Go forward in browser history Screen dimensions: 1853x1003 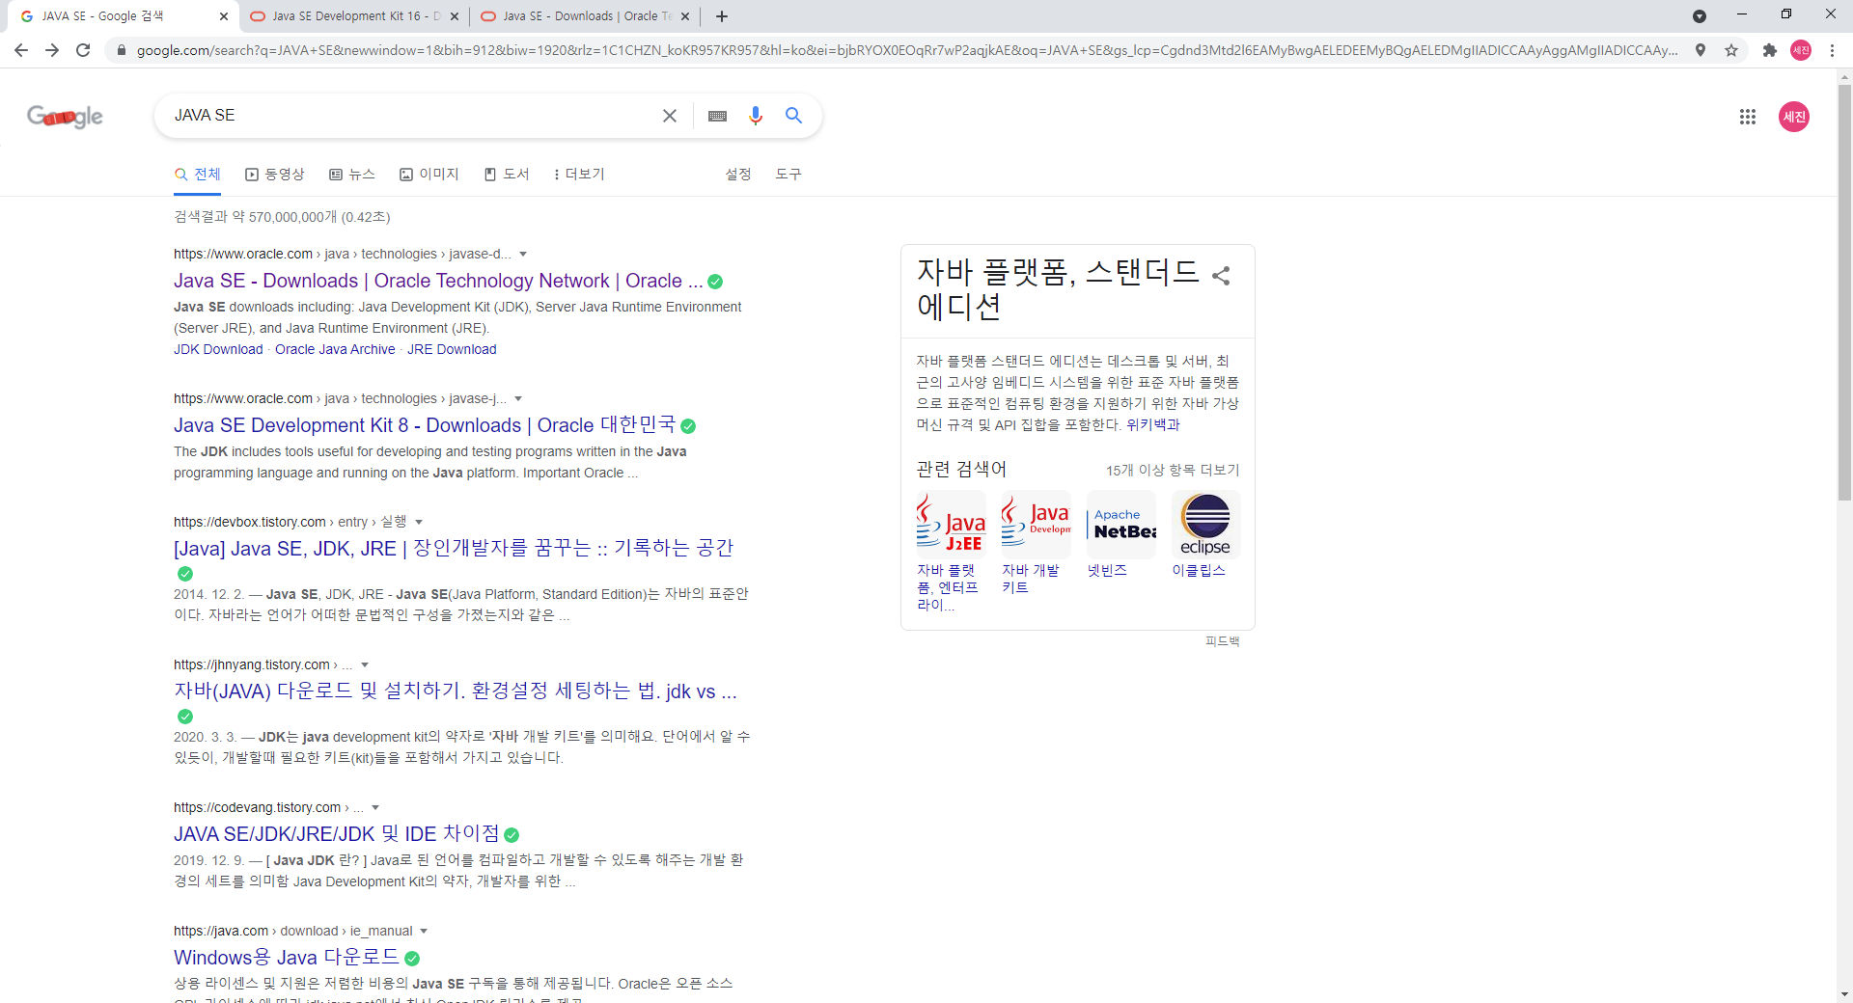52,50
